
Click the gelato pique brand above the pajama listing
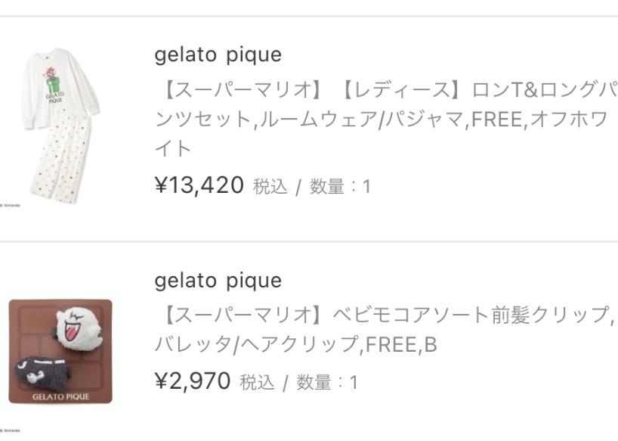coord(218,55)
